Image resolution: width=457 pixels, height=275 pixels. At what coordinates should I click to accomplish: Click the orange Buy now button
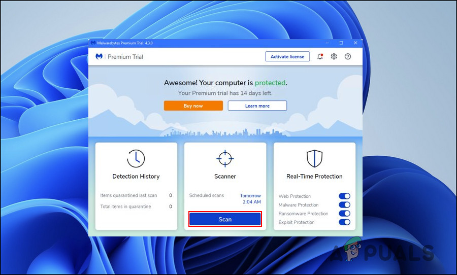(x=193, y=106)
